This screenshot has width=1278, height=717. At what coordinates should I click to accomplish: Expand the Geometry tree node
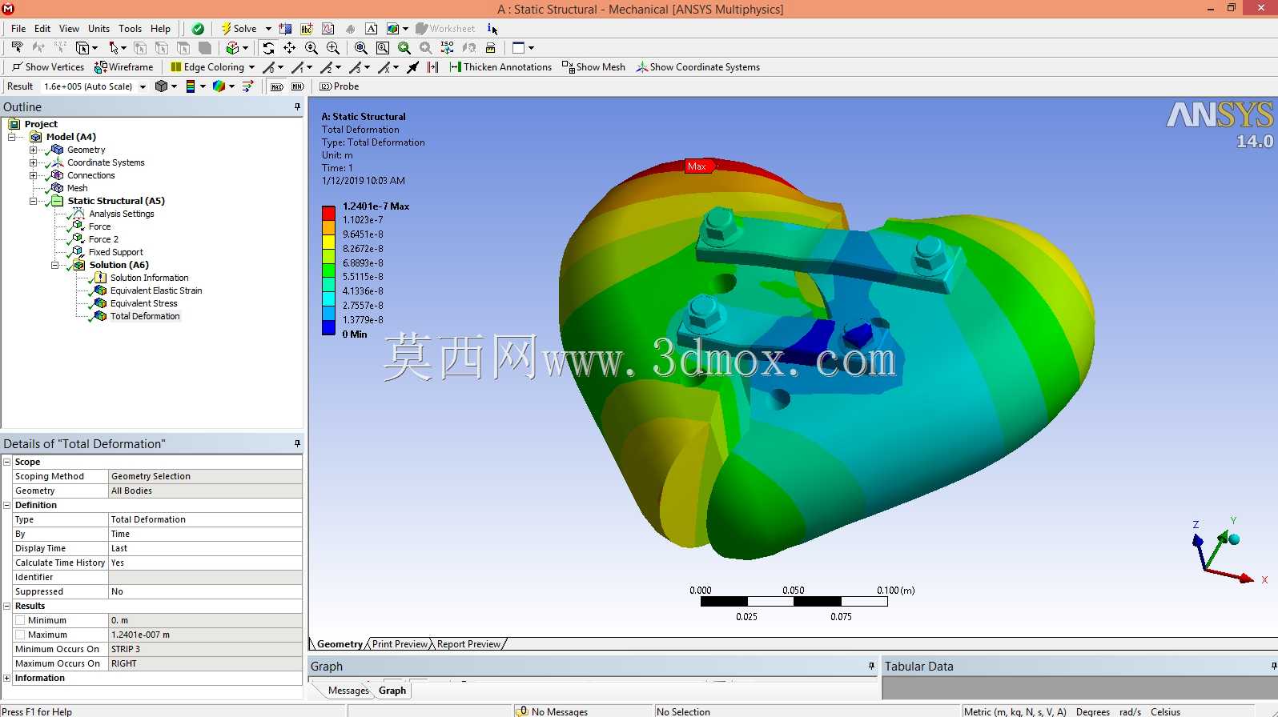[x=33, y=150]
